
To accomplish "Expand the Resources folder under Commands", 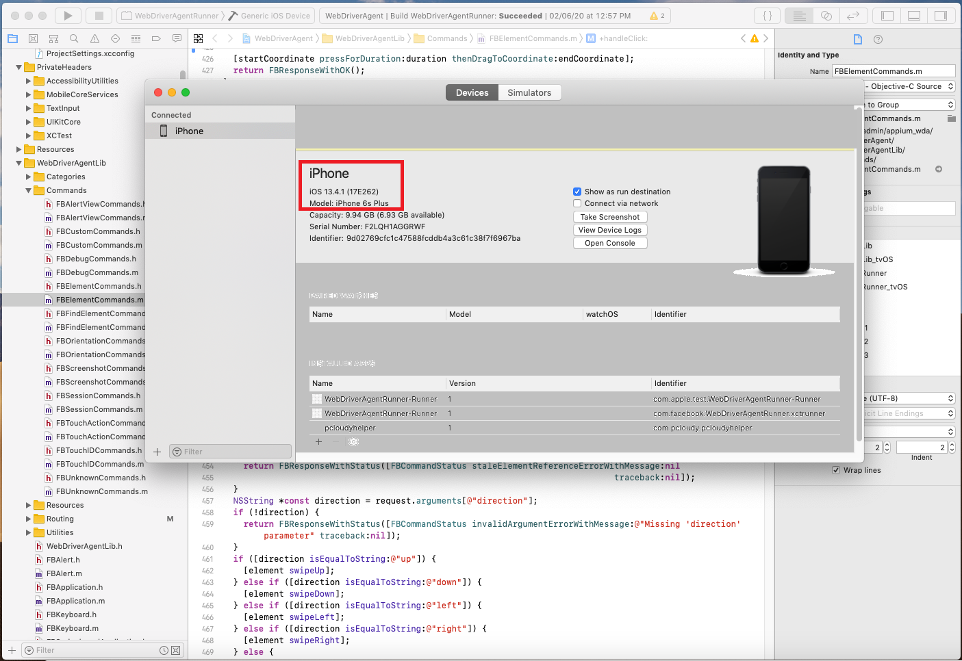I will [28, 505].
